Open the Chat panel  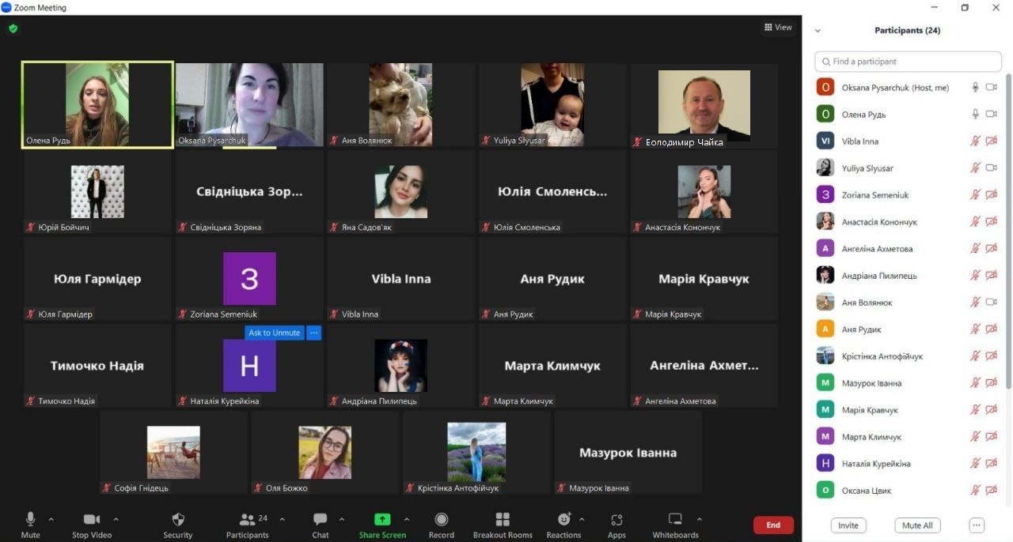[320, 523]
